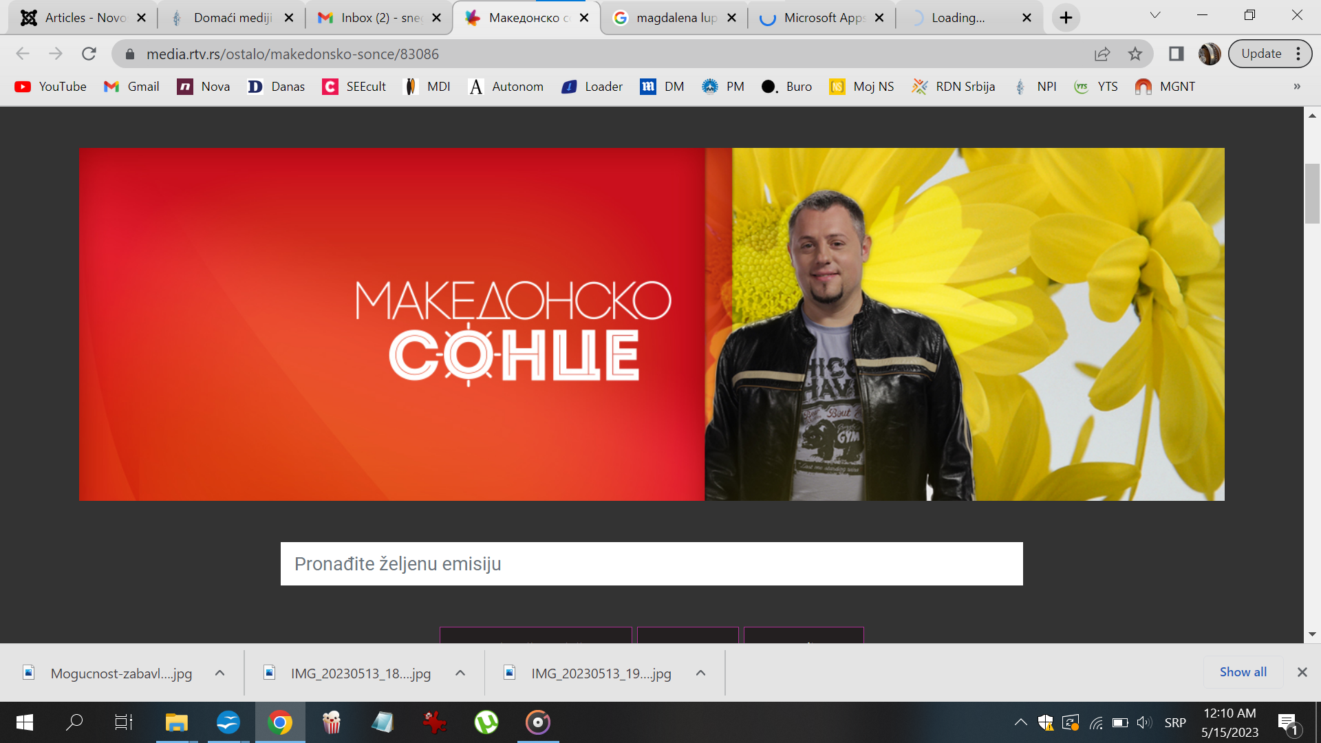Viewport: 1321px width, 743px height.
Task: Open the DM bookmark
Action: 663,87
